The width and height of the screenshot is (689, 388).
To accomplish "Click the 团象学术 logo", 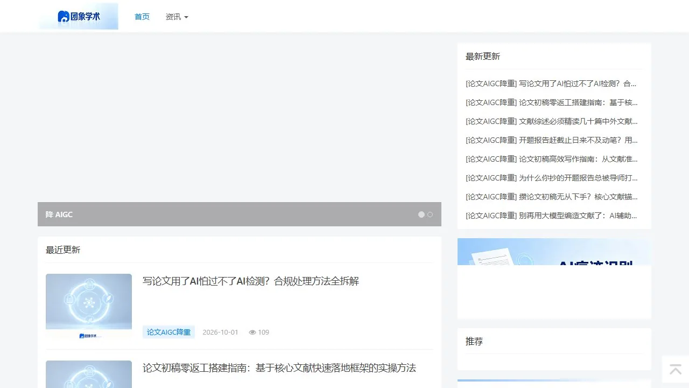I will [x=79, y=17].
